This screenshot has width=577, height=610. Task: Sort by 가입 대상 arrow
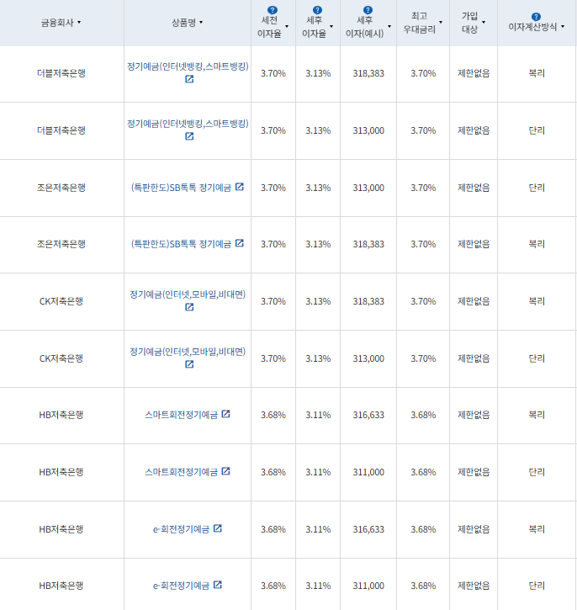point(484,22)
